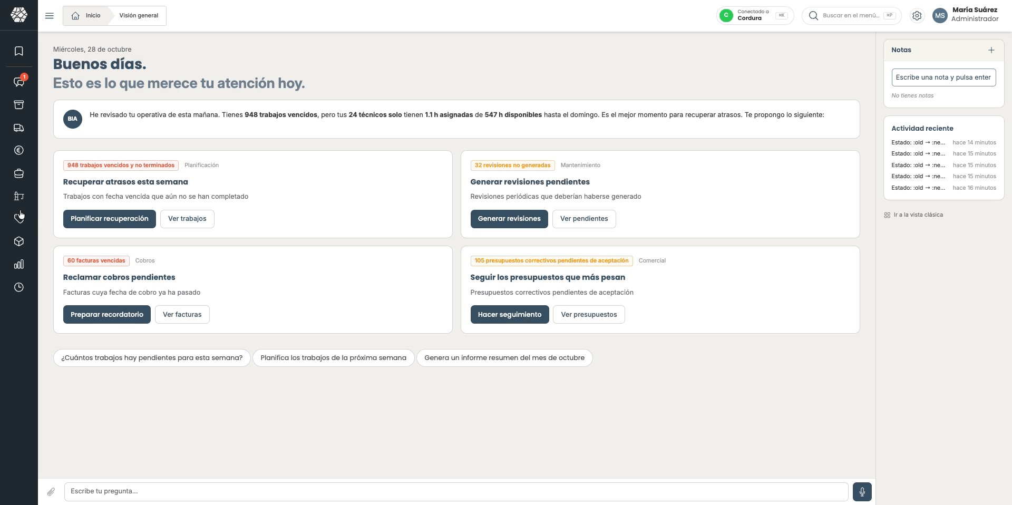Viewport: 1012px width, 505px height.
Task: Click Ir a la vista clásica link
Action: (x=913, y=215)
